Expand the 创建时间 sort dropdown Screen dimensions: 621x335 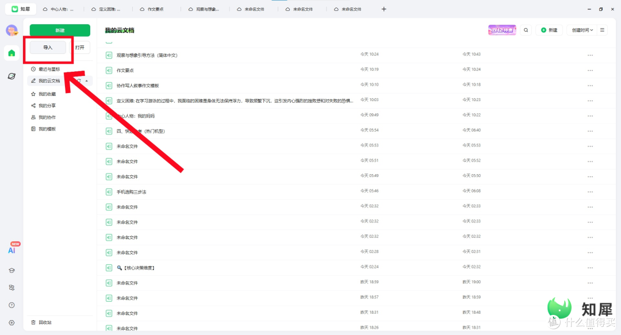582,30
